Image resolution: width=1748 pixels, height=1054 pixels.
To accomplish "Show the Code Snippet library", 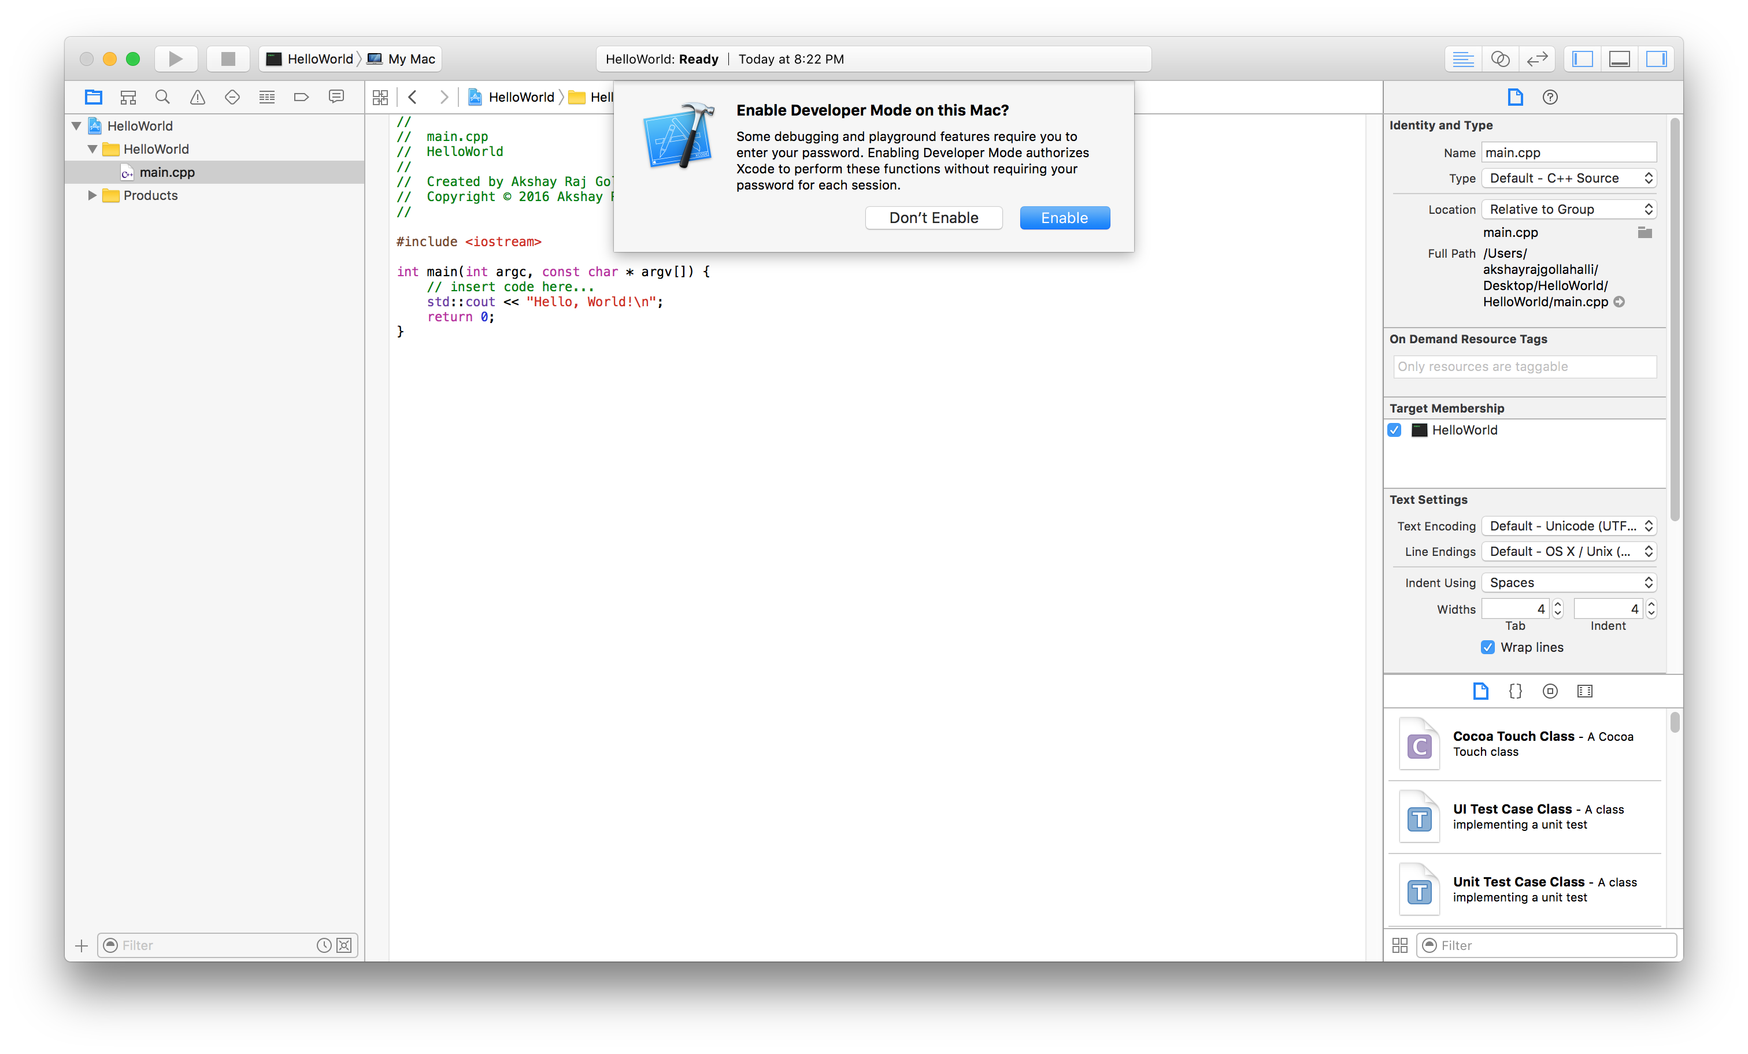I will coord(1514,691).
